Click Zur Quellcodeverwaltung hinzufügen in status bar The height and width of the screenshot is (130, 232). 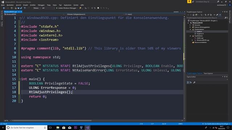(217, 124)
